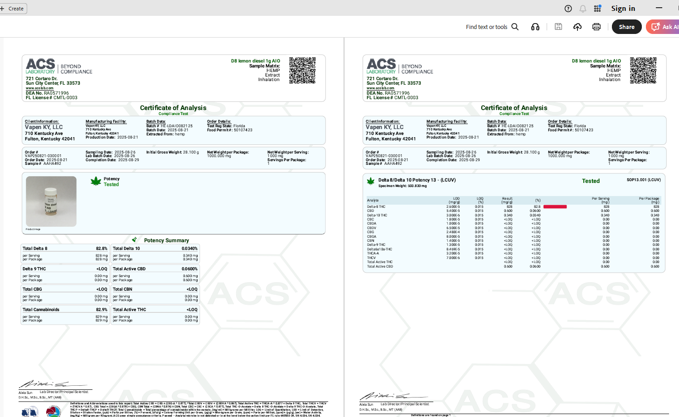Select the "Delta6a10a-THC" analyte row label

pyautogui.click(x=380, y=249)
